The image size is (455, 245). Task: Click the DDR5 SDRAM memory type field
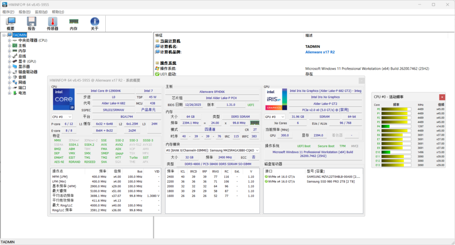(x=240, y=116)
